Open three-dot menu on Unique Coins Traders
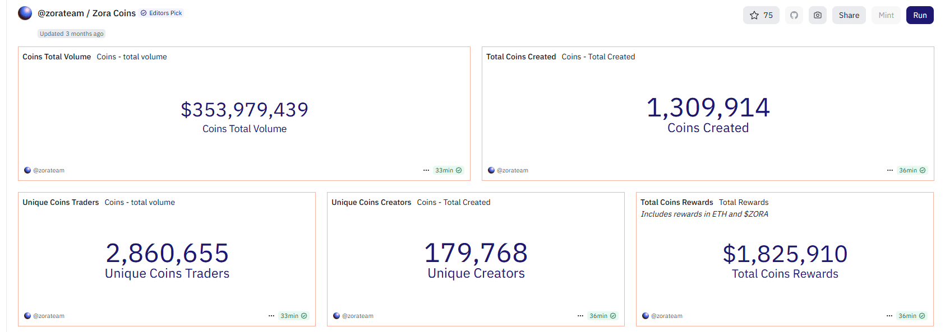 click(271, 316)
